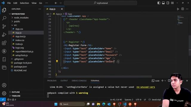Open the View menu
Viewport: 191px width, 107px height.
(x=34, y=3)
